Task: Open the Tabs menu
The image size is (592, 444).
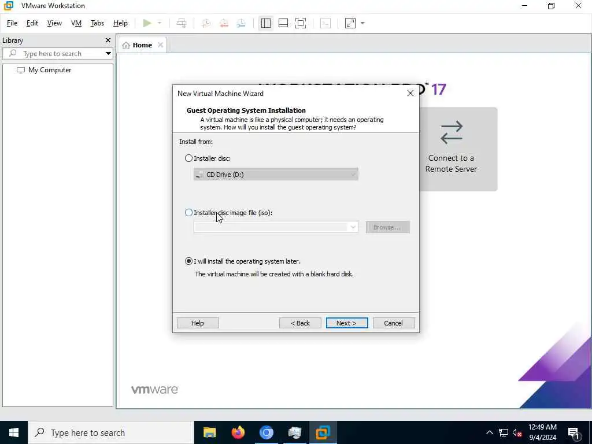Action: click(x=97, y=23)
